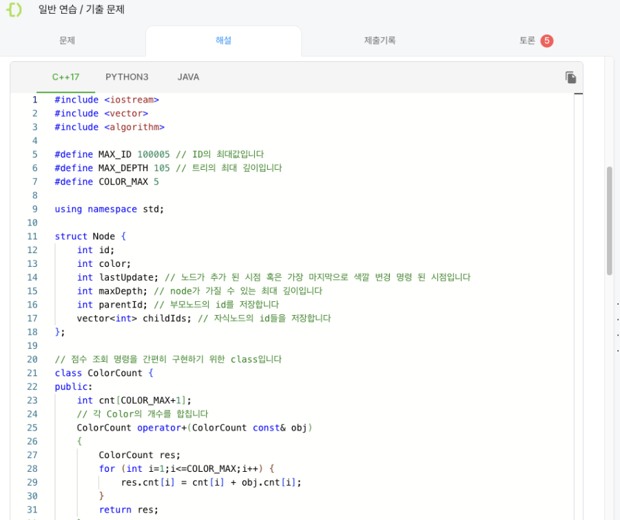Click the 일반 연습 / 기출 문제 breadcrumb
This screenshot has height=520, width=620.
81,10
